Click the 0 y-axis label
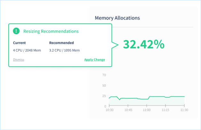Viewport: 201px width, 130px height. point(105,106)
